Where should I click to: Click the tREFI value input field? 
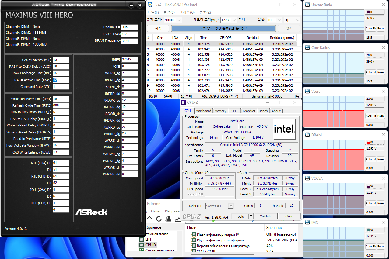(130, 60)
